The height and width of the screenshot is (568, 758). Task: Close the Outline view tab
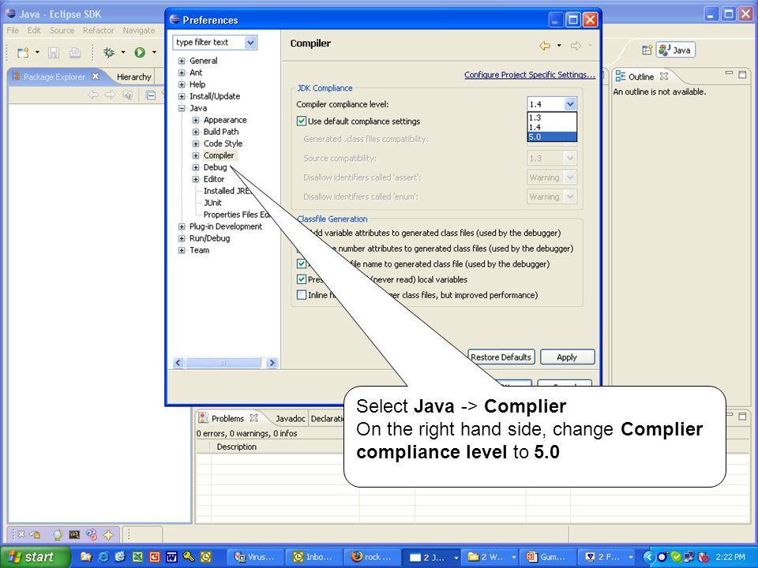coord(664,77)
